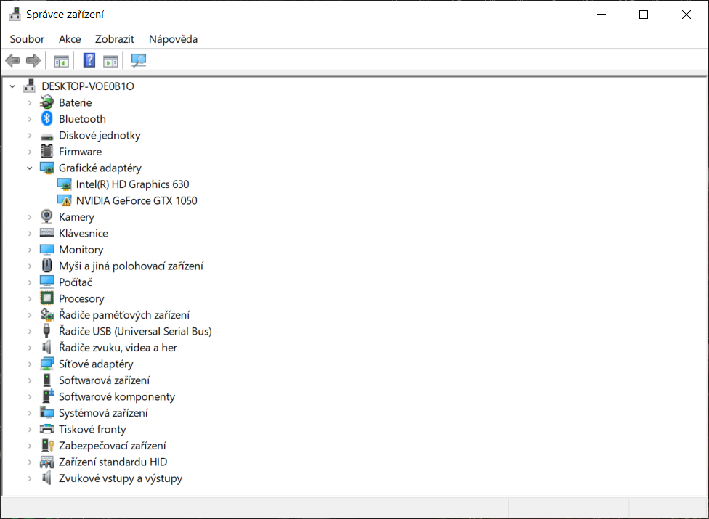
Task: Select Myši a jiná polohovací zařízení label
Action: coord(131,266)
